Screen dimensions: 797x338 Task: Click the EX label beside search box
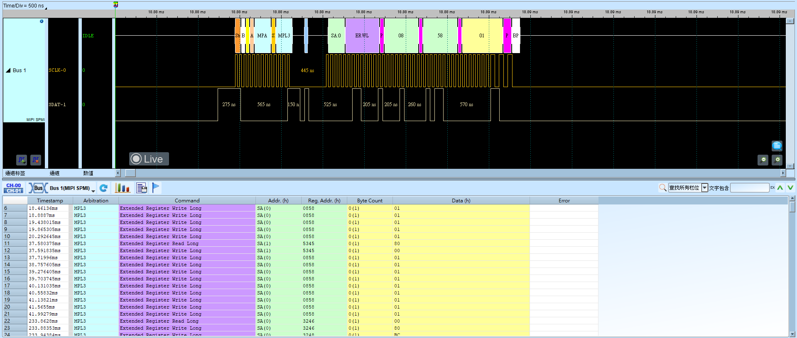coord(772,188)
